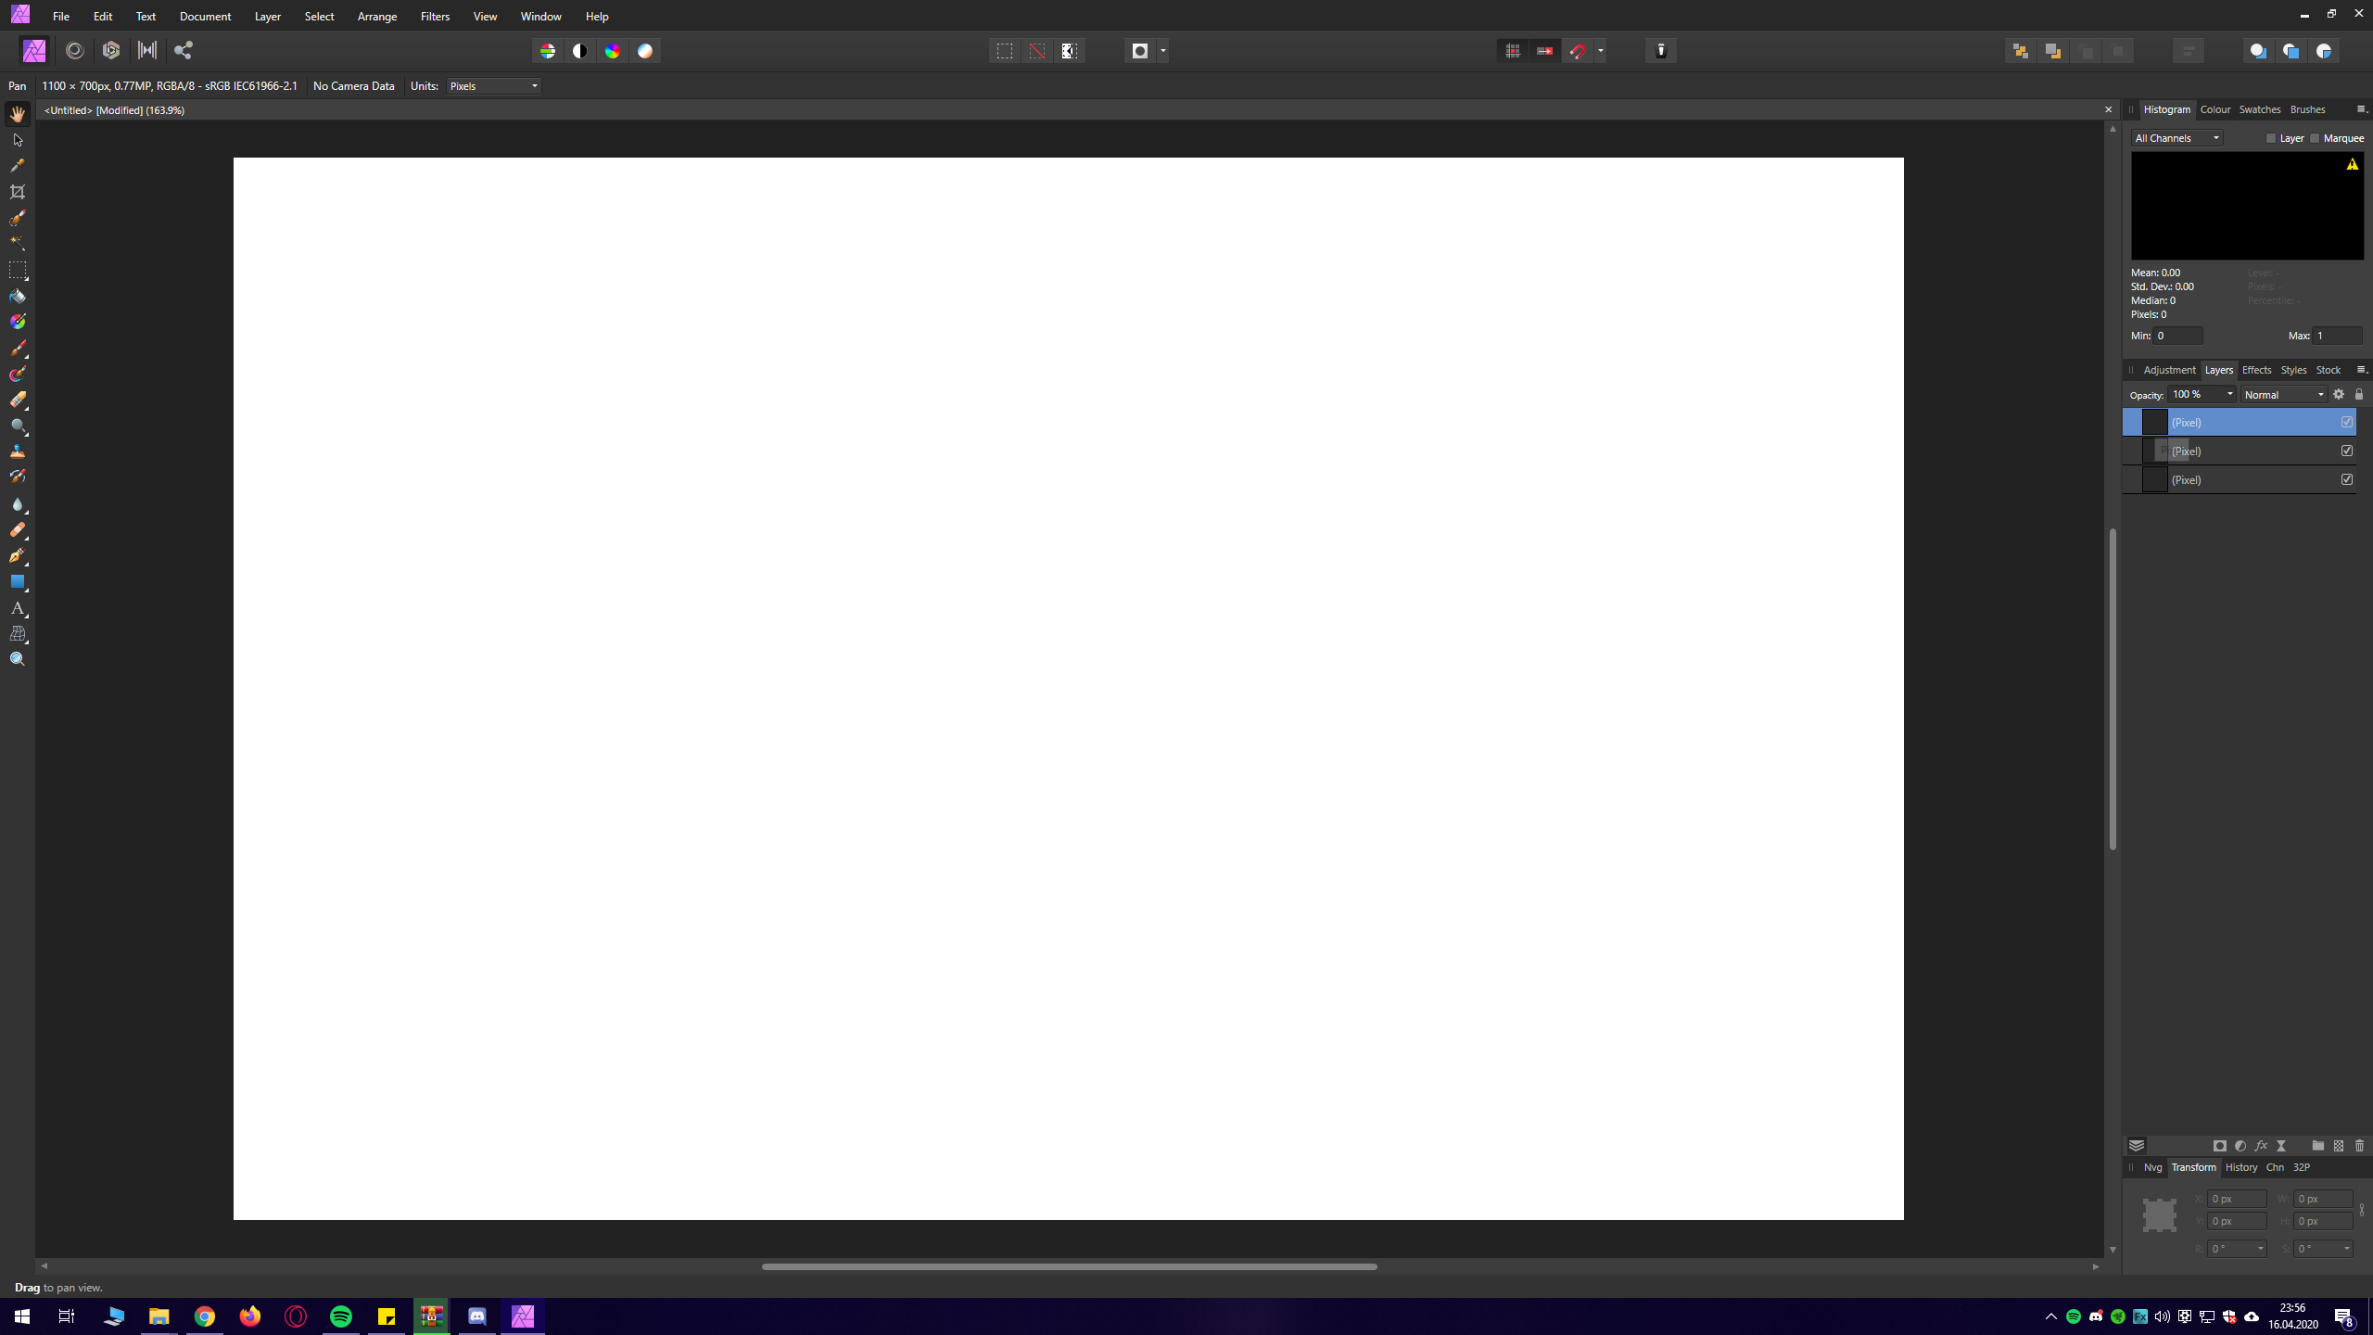Select the Gradient tool

(18, 322)
